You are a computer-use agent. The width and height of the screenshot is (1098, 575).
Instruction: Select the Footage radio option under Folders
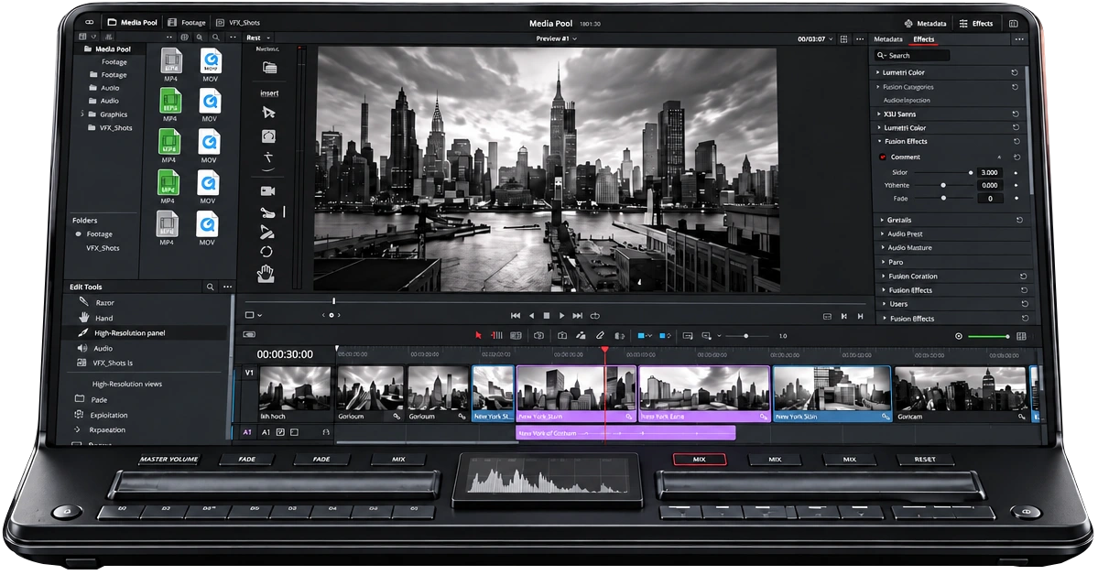click(79, 233)
